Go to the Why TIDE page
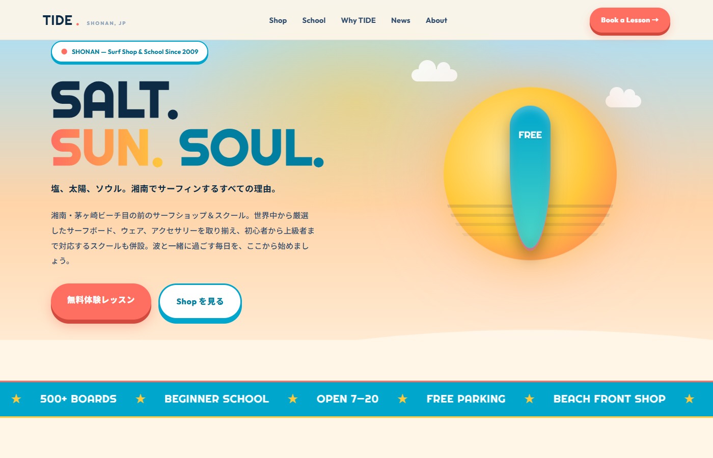The height and width of the screenshot is (458, 713). click(x=359, y=20)
